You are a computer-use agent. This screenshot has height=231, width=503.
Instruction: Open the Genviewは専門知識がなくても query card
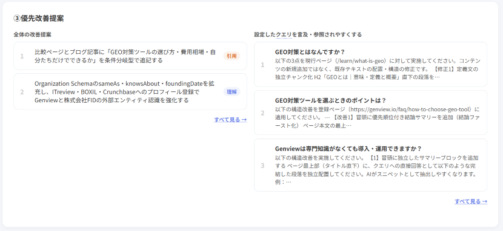(370, 165)
